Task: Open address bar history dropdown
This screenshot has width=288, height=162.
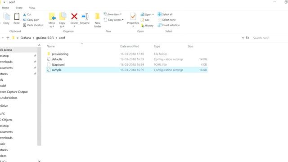Action: pos(243,38)
